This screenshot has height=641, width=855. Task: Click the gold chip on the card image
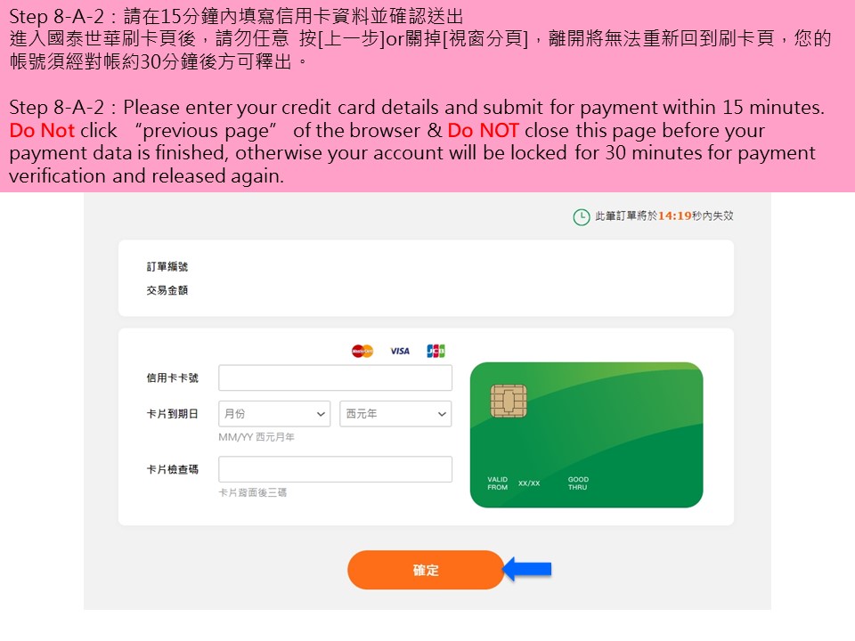pyautogui.click(x=509, y=401)
